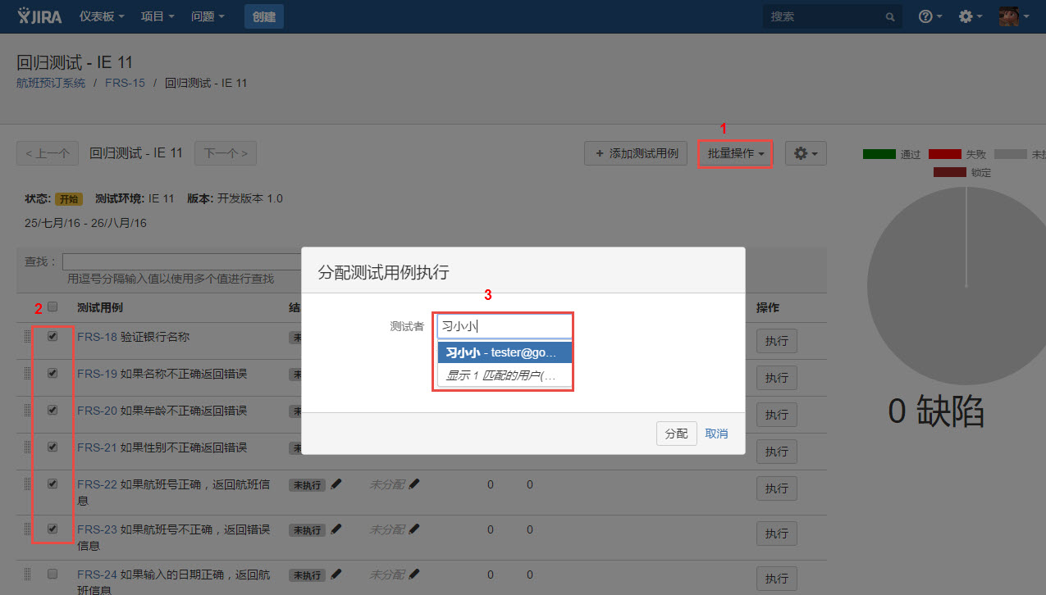Execute FRS-24 with 执行 button
The image size is (1046, 595).
click(x=777, y=579)
